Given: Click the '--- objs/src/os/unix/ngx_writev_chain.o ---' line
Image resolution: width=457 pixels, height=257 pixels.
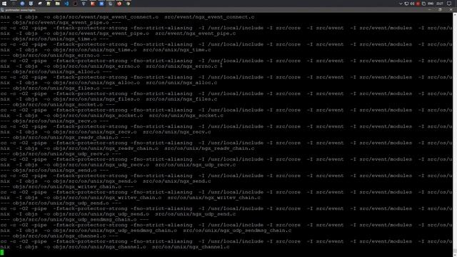Looking at the screenshot, I should click(66, 187).
